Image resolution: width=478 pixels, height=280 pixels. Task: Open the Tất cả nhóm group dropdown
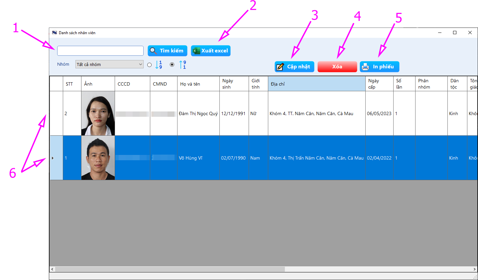[109, 64]
